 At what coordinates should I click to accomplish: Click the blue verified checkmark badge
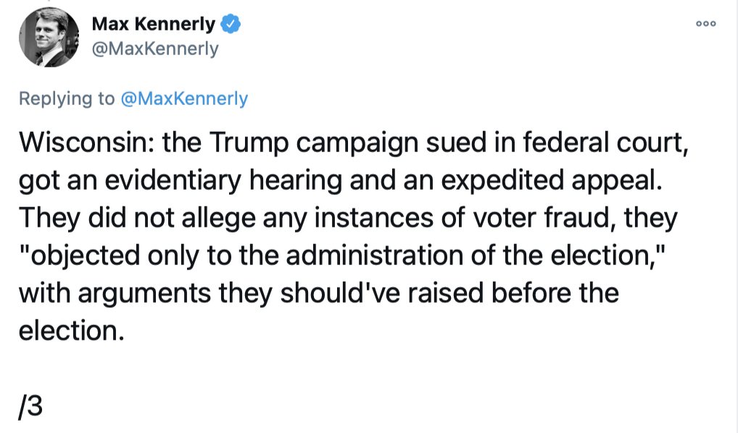pos(231,25)
